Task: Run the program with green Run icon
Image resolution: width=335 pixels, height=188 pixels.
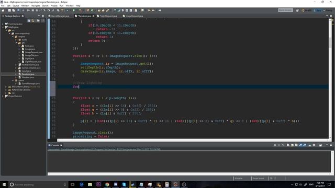Action: pyautogui.click(x=74, y=10)
